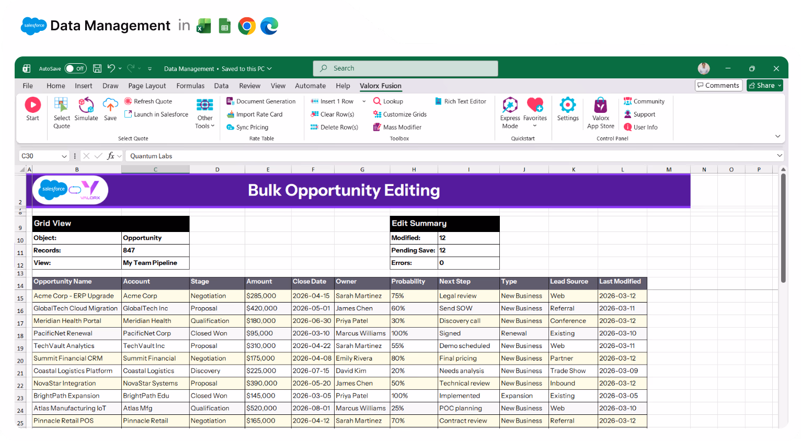Click the User Info button
Screen dimensions: 801x441
[x=640, y=127]
